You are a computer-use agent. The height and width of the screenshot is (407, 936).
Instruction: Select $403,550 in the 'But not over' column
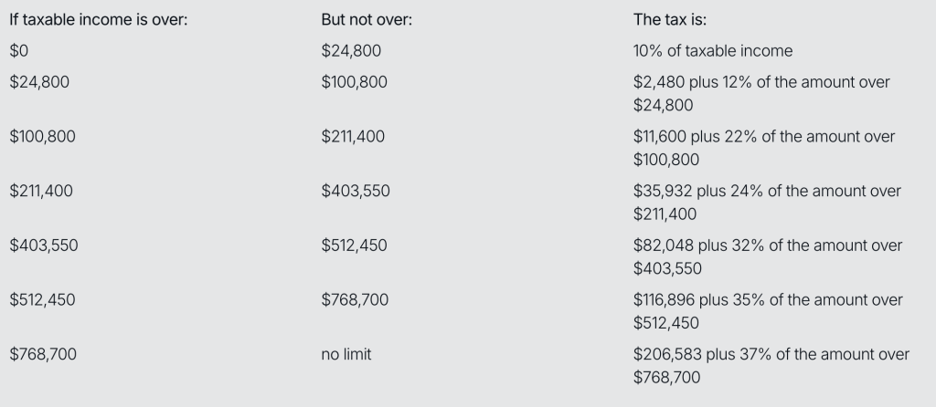click(356, 191)
